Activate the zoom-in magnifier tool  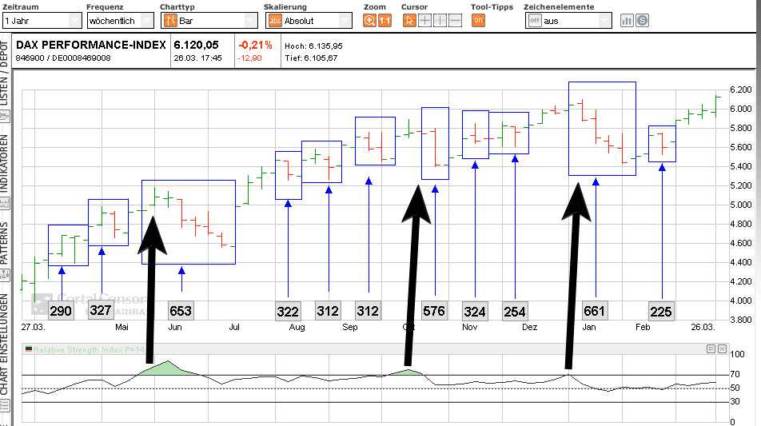[369, 20]
